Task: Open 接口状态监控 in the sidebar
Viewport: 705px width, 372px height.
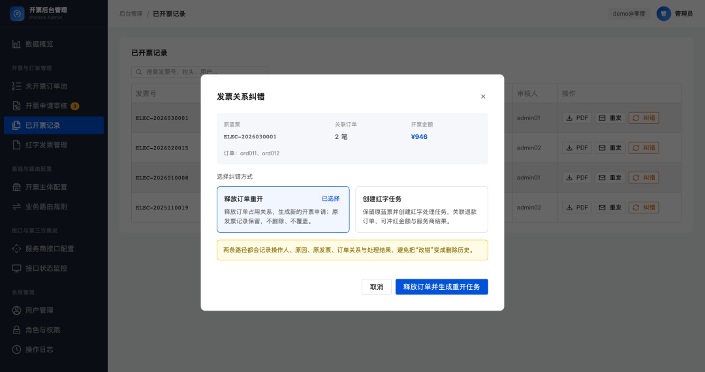Action: [54, 268]
